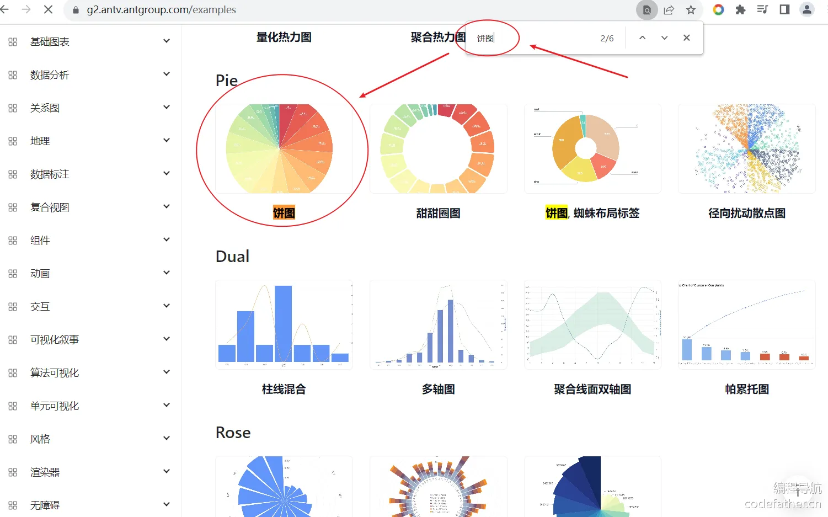
Task: View site security lock information
Action: pyautogui.click(x=76, y=10)
